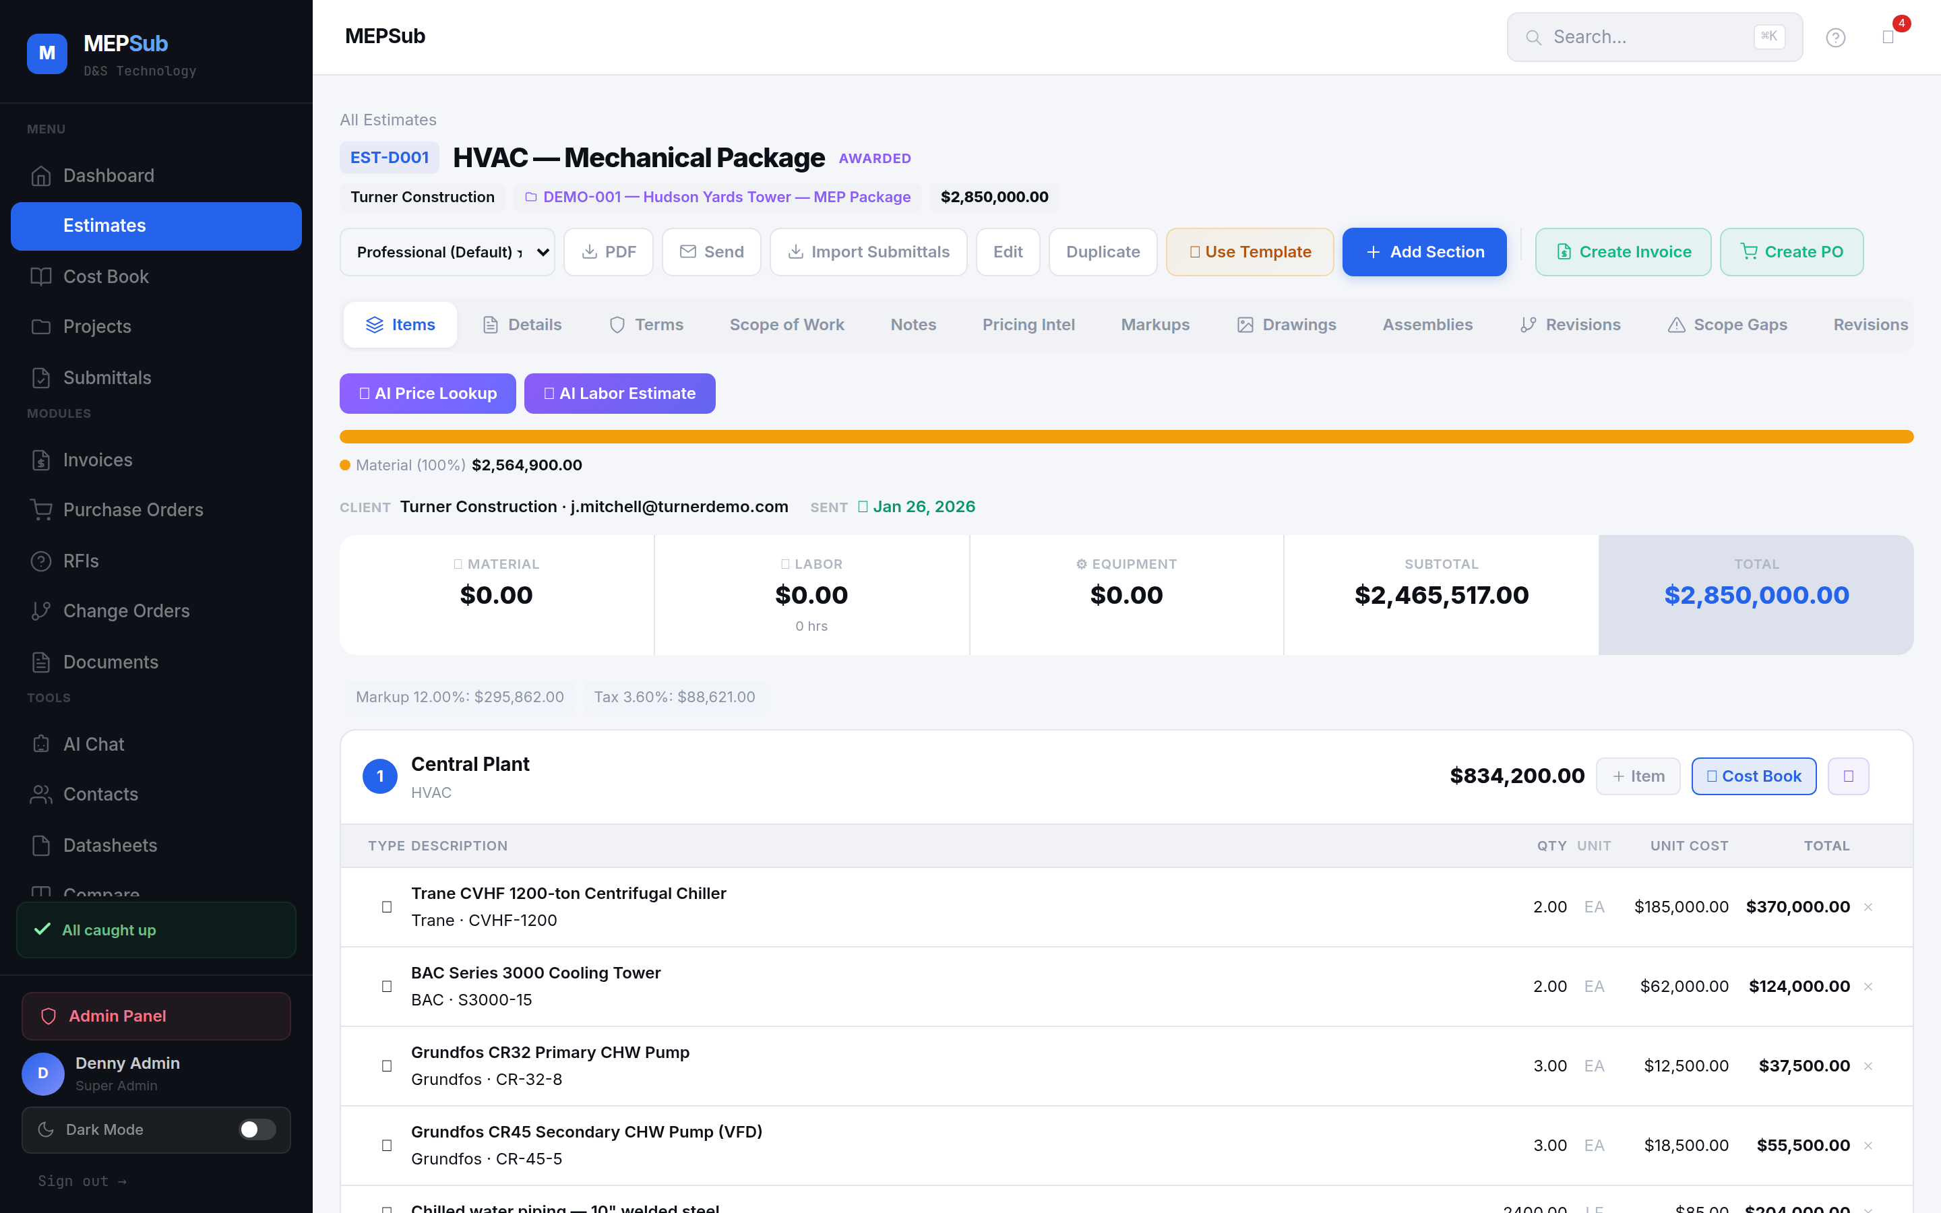This screenshot has height=1213, width=1941.
Task: Expand the kebab menu on Central Plant section
Action: 1848,776
